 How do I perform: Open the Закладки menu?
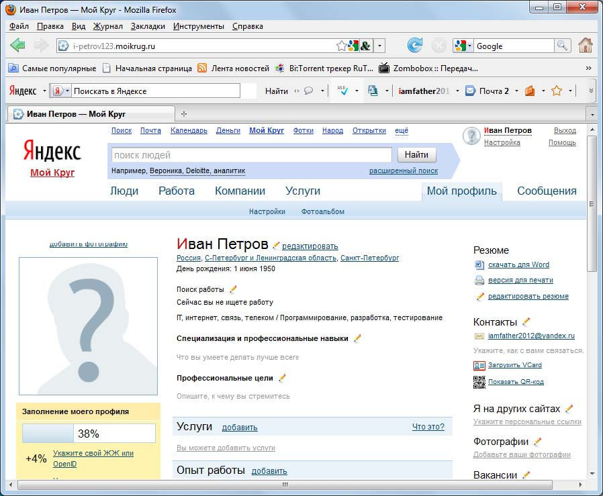pyautogui.click(x=148, y=26)
